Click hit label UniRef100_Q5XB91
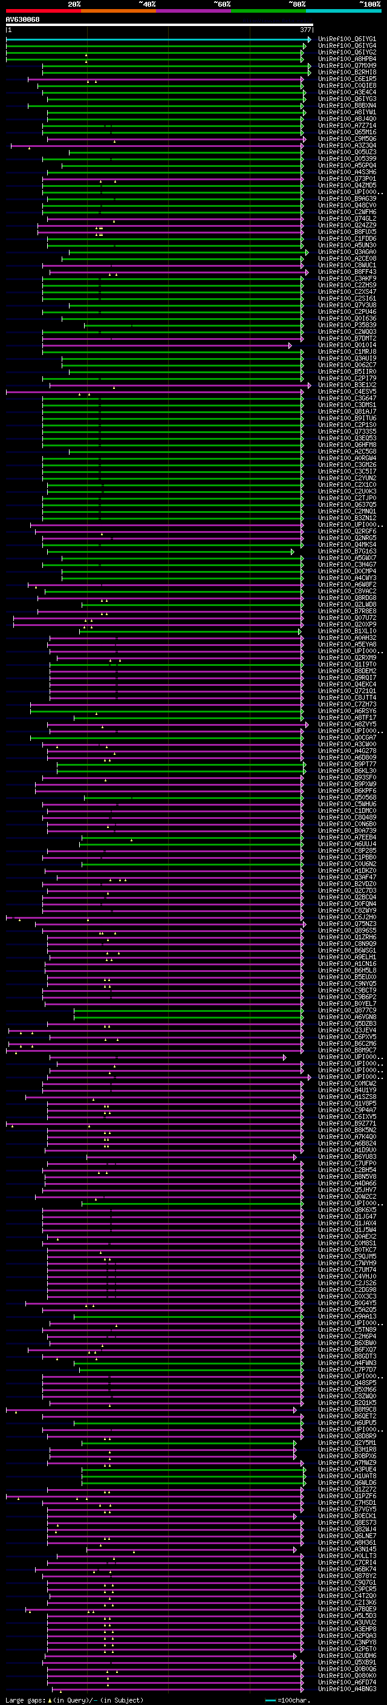This screenshot has width=387, height=1705. click(x=347, y=1663)
